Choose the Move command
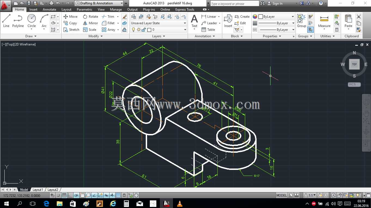 pyautogui.click(x=71, y=17)
